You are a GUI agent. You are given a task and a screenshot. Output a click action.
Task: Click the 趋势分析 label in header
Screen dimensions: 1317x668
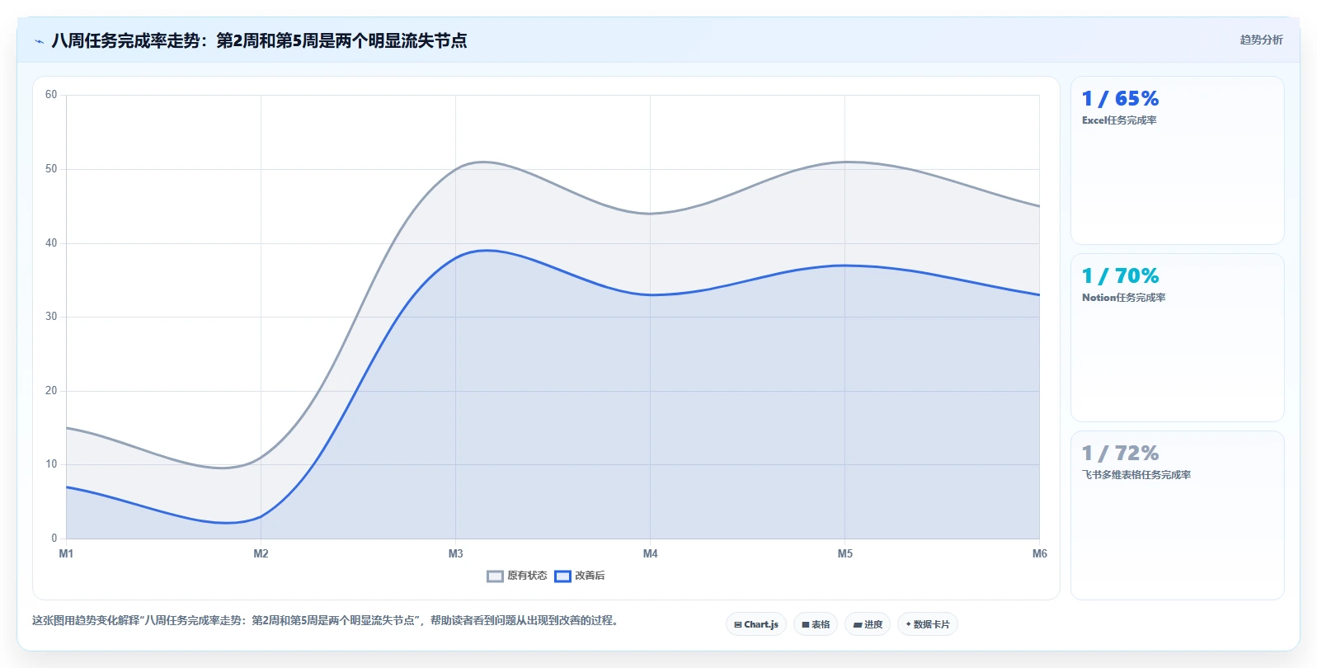[x=1261, y=40]
